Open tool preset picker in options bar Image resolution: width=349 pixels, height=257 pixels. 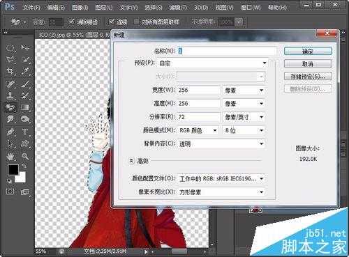click(x=18, y=22)
